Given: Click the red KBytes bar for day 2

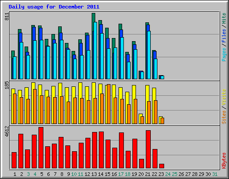Looking at the screenshot, I should [x=21, y=151].
